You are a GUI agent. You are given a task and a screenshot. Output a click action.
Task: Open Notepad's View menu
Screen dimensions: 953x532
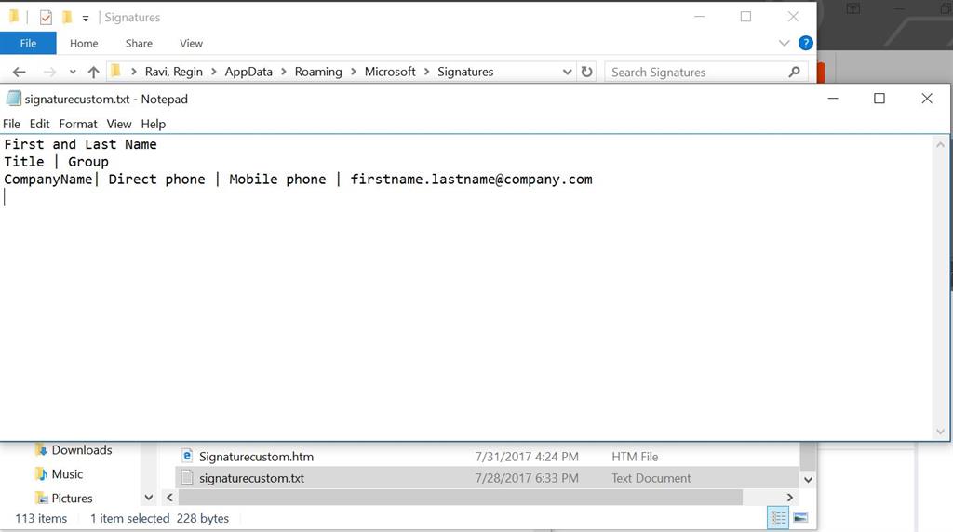coord(119,124)
